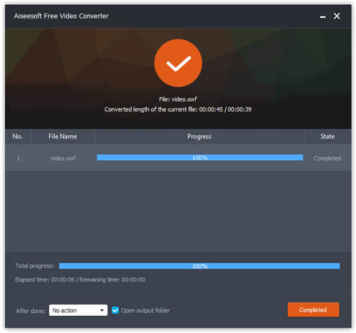The image size is (356, 333).
Task: Click the State column header
Action: point(328,137)
